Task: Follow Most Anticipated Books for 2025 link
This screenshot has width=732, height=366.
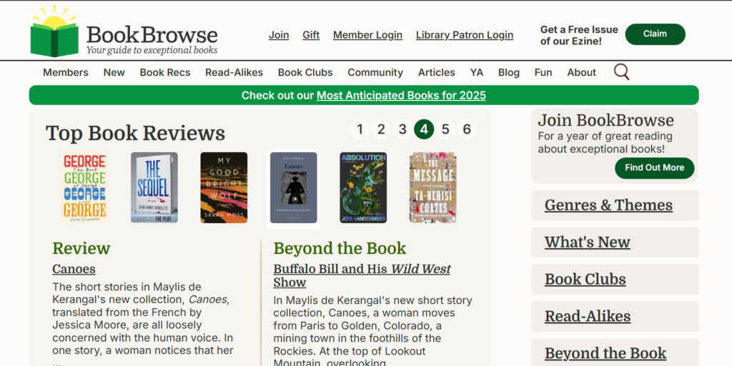Action: point(402,95)
